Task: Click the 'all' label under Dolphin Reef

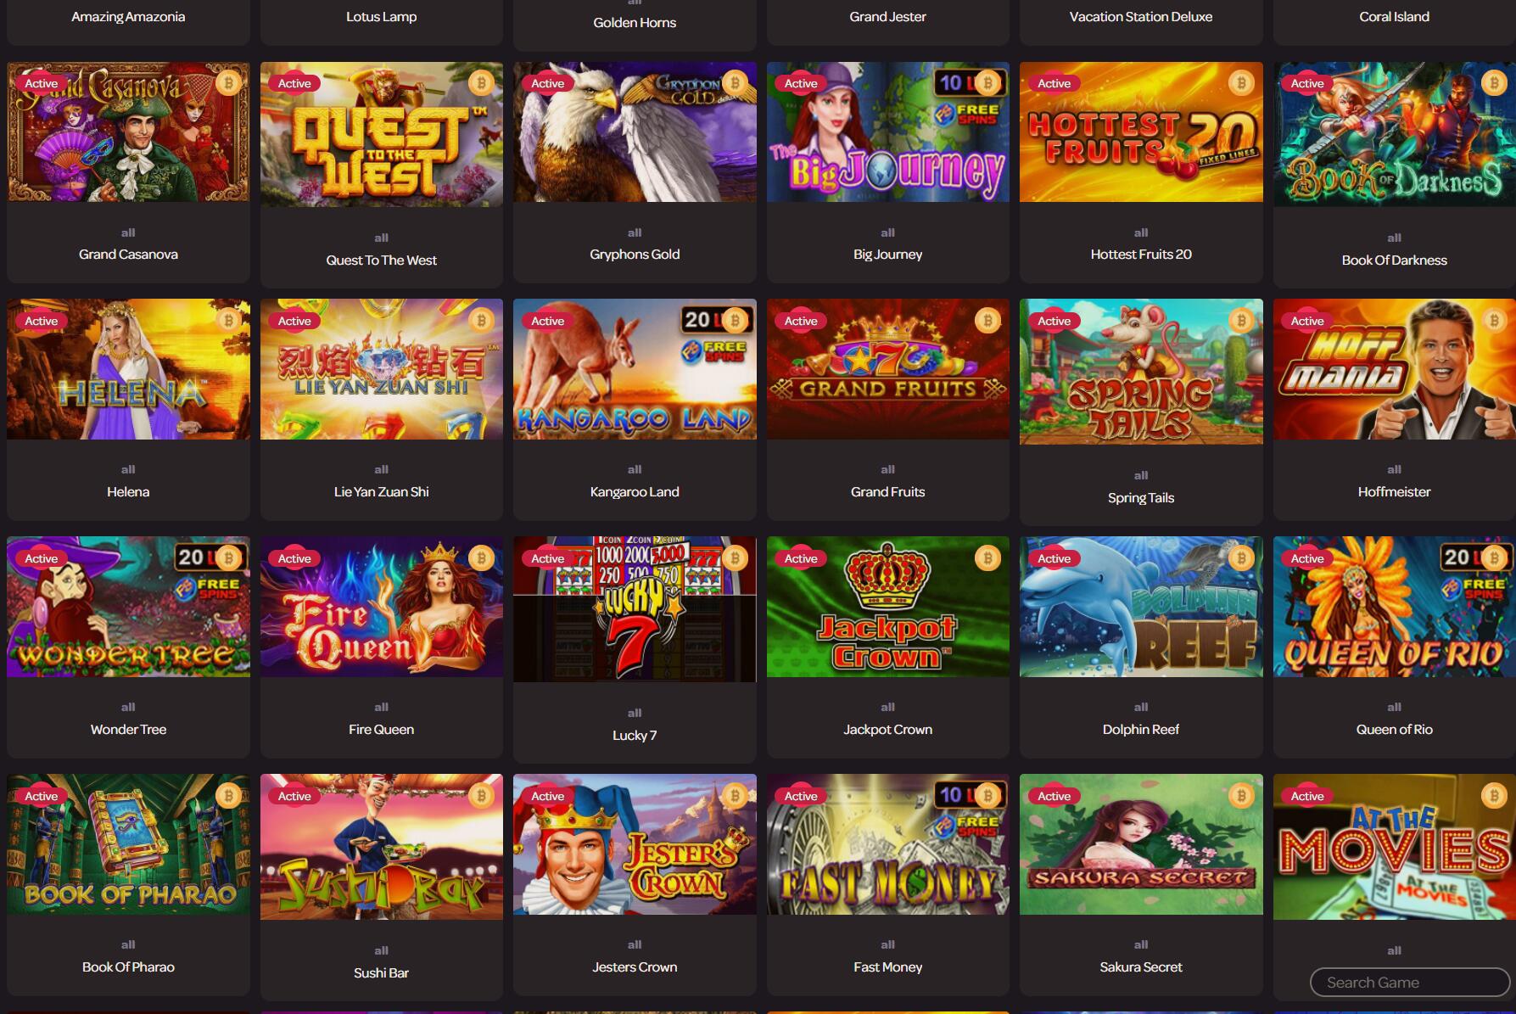Action: click(x=1141, y=707)
